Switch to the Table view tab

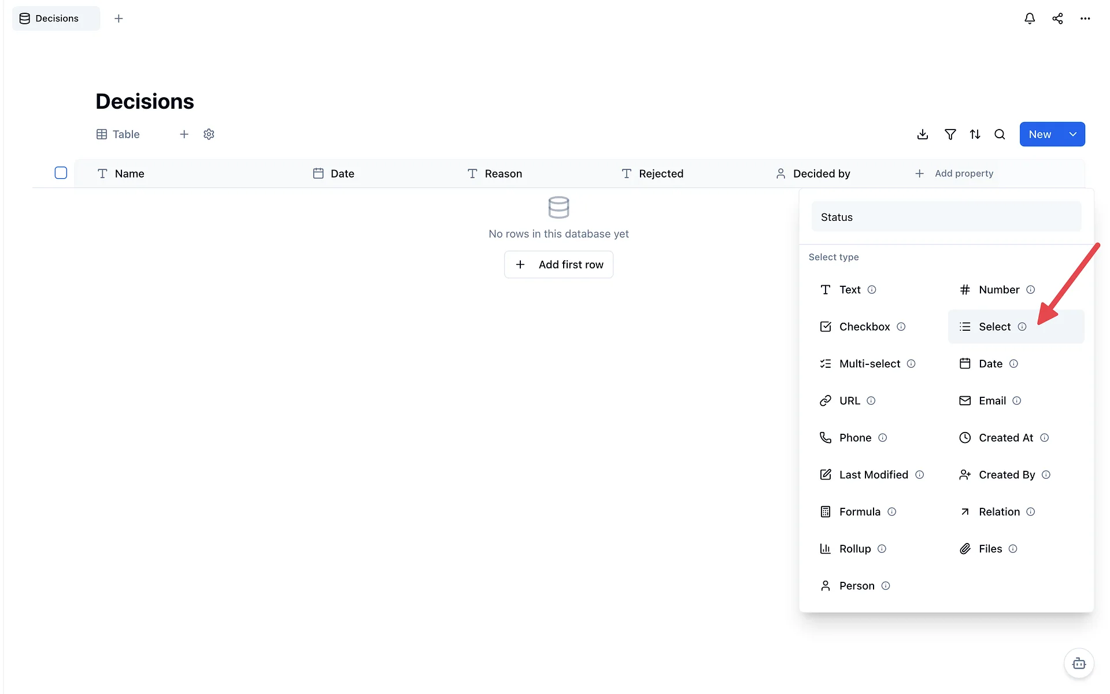pyautogui.click(x=118, y=134)
